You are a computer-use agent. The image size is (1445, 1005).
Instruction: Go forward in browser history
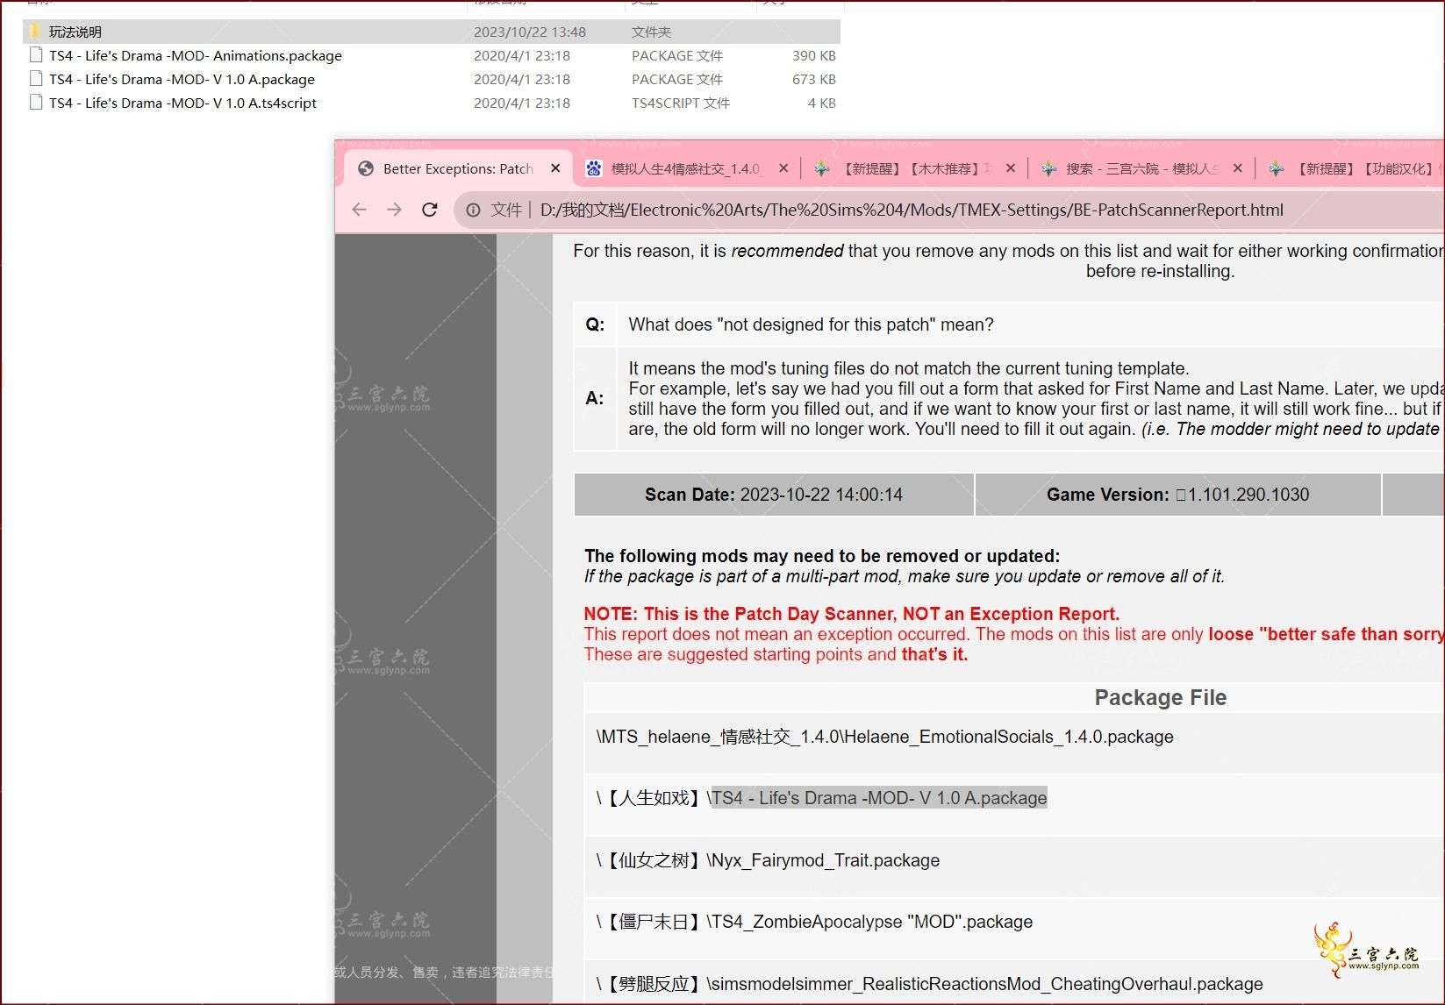click(394, 210)
